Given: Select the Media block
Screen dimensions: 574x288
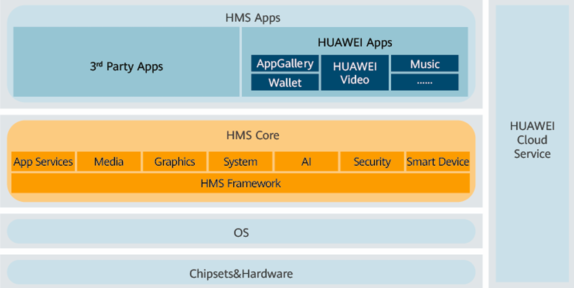Looking at the screenshot, I should [x=109, y=162].
